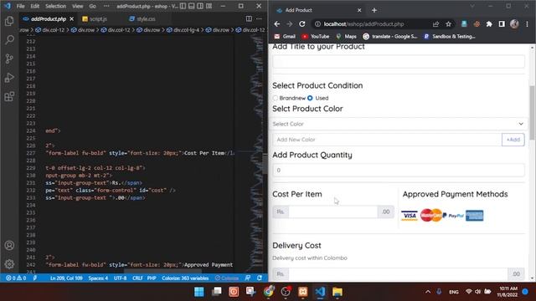This screenshot has height=301, width=536.
Task: Open the Windows Start menu
Action: (199, 292)
